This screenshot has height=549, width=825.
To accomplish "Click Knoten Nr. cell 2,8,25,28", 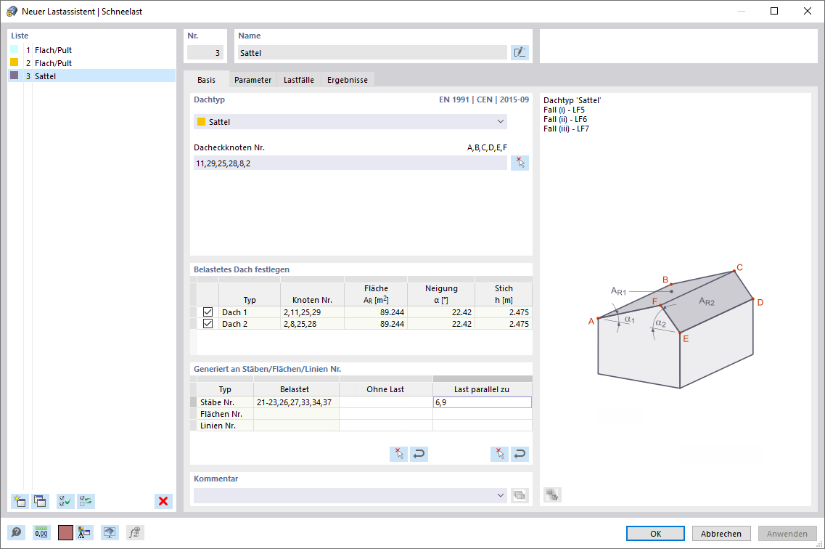I will pyautogui.click(x=312, y=324).
